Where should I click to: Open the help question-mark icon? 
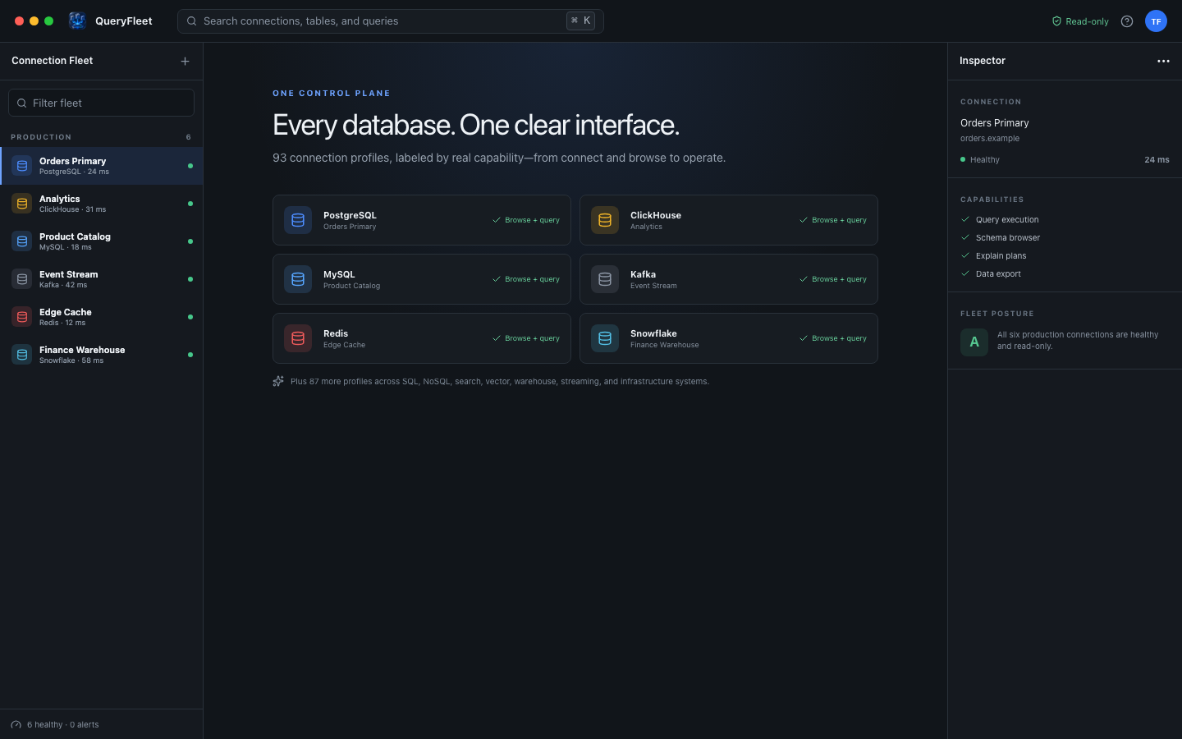1127,21
